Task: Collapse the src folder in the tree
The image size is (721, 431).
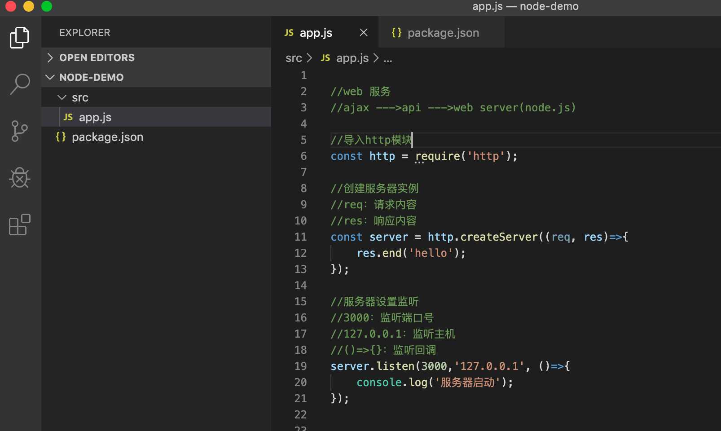Action: (x=156, y=97)
